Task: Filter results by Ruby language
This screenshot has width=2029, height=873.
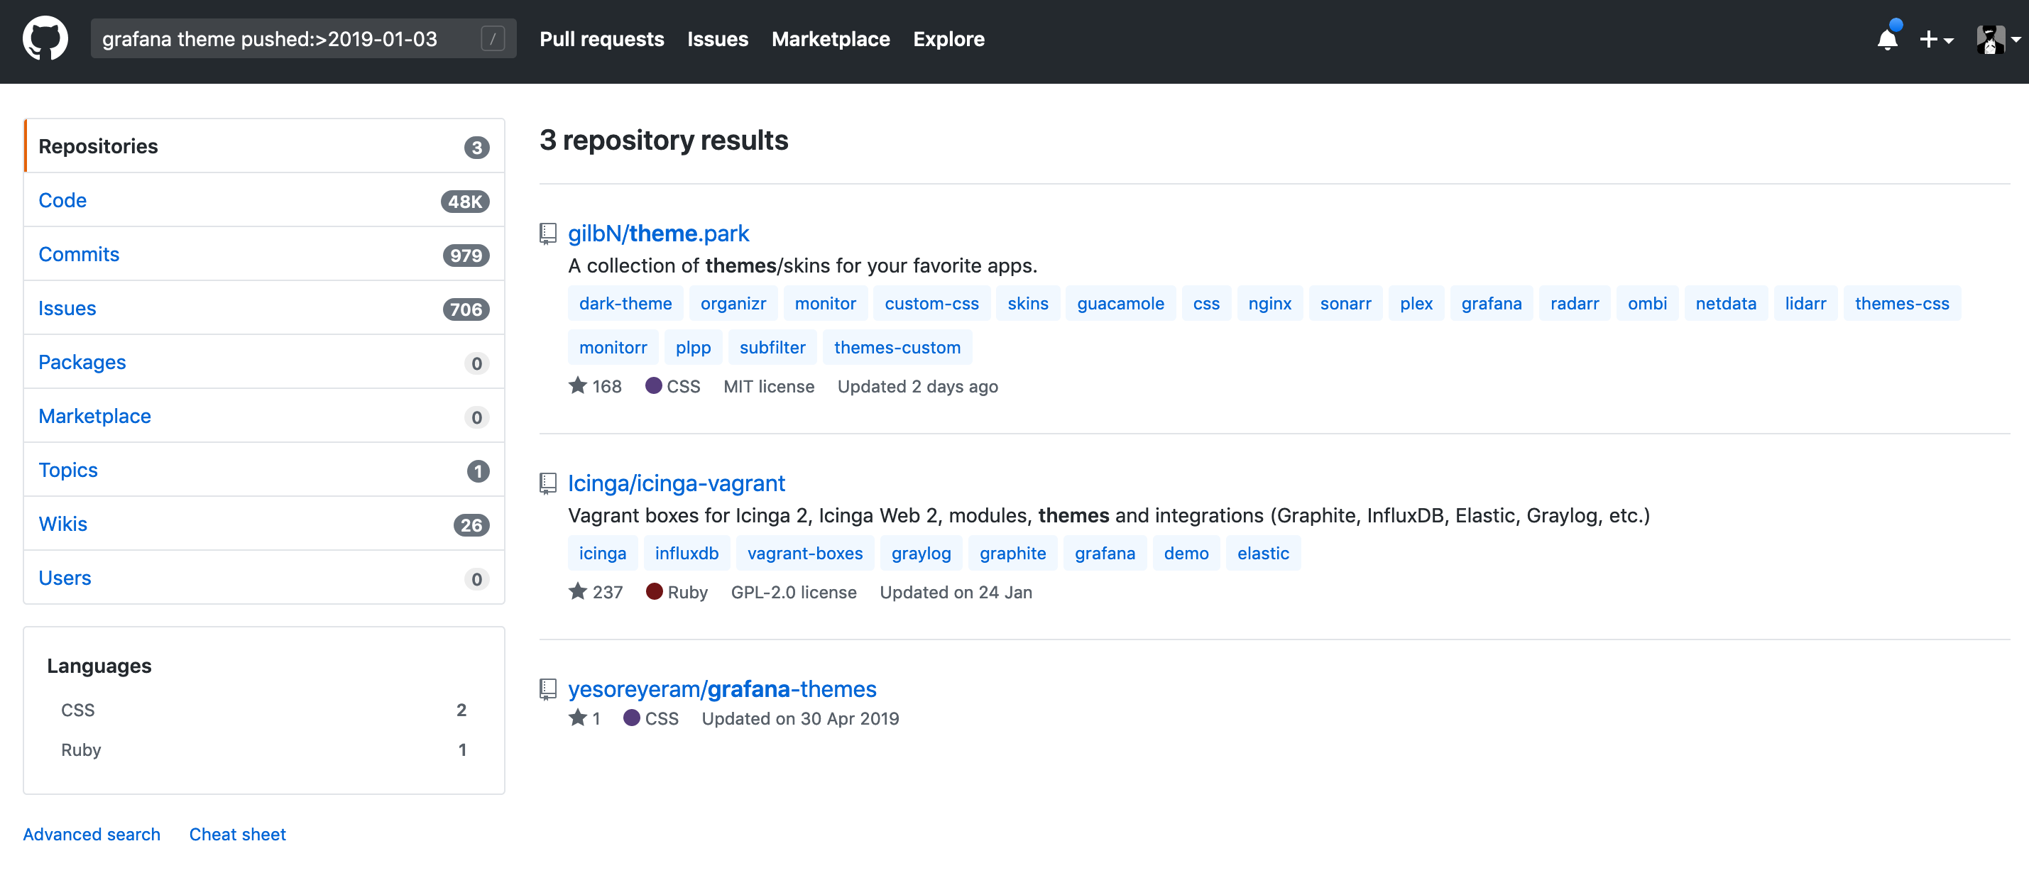Action: coord(81,750)
